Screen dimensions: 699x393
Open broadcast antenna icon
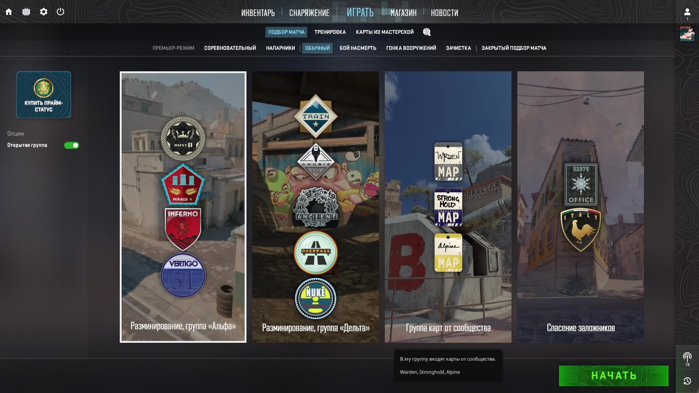pos(687,357)
